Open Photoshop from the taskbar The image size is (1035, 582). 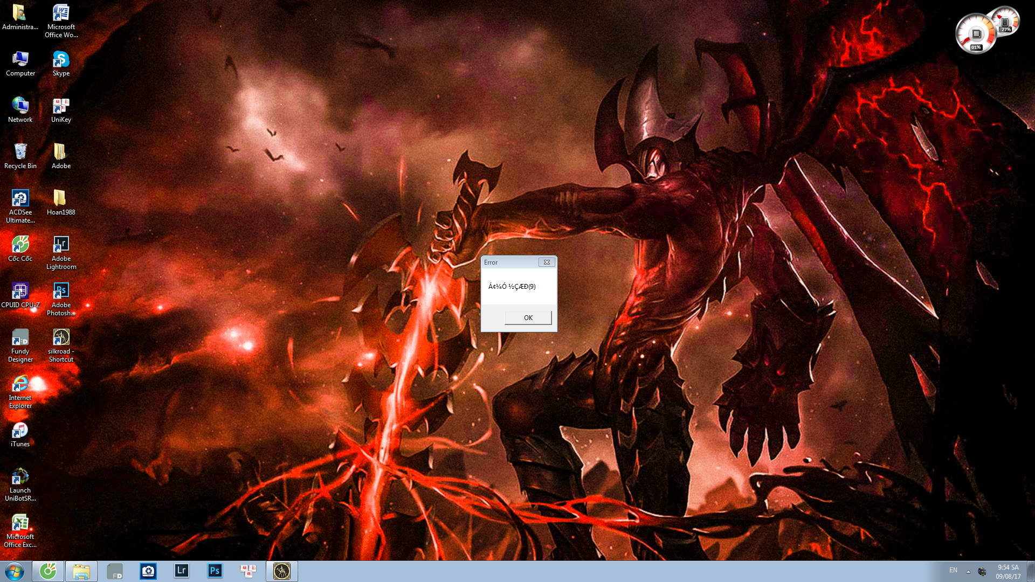pyautogui.click(x=215, y=571)
